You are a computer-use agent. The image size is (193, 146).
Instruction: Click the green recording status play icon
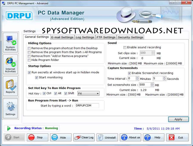pos(9,128)
